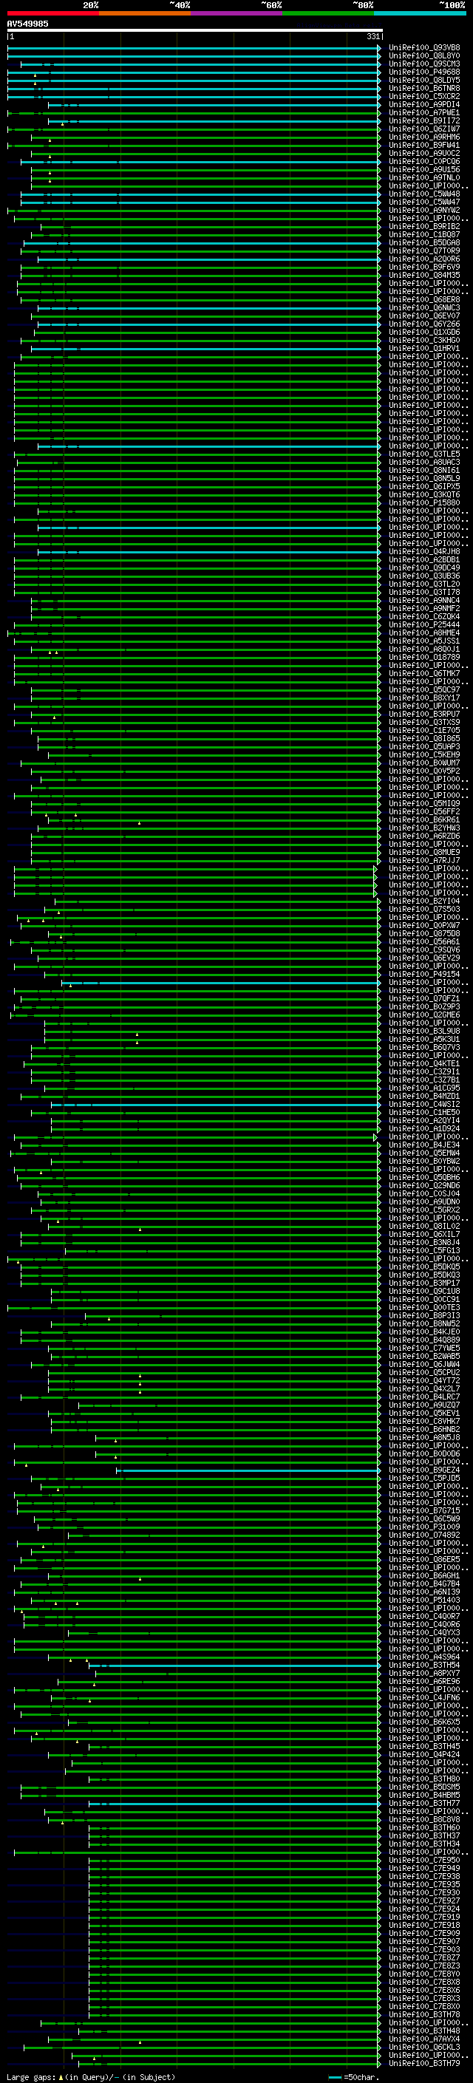Image resolution: width=473 pixels, height=2083 pixels.
Task: Select the UniRef100_C6ZQK4 label
Action: [x=424, y=616]
